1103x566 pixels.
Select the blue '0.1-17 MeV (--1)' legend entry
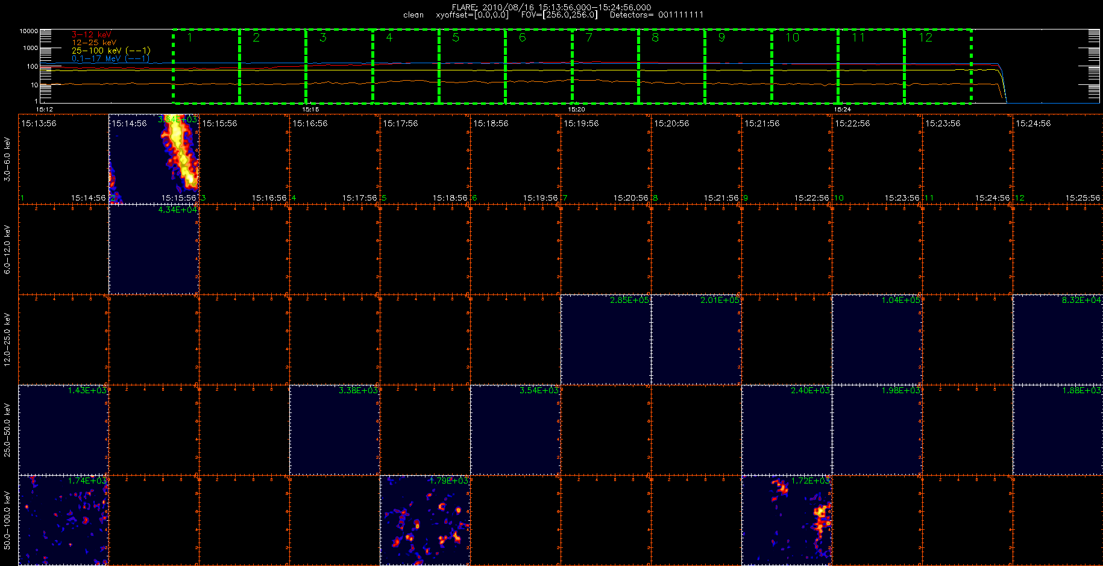tap(110, 58)
